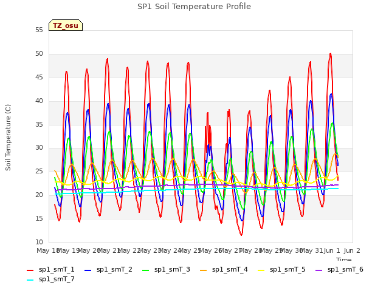Click the y-axis value 30
Image resolution: width=389 pixels, height=291 pixels.
pos(39,148)
